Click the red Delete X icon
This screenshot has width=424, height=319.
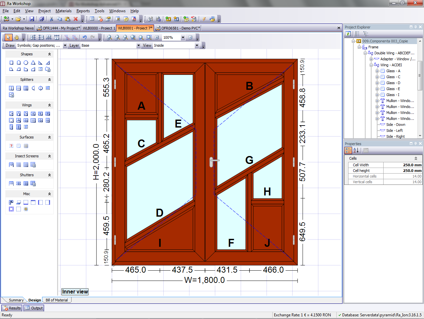(76, 19)
